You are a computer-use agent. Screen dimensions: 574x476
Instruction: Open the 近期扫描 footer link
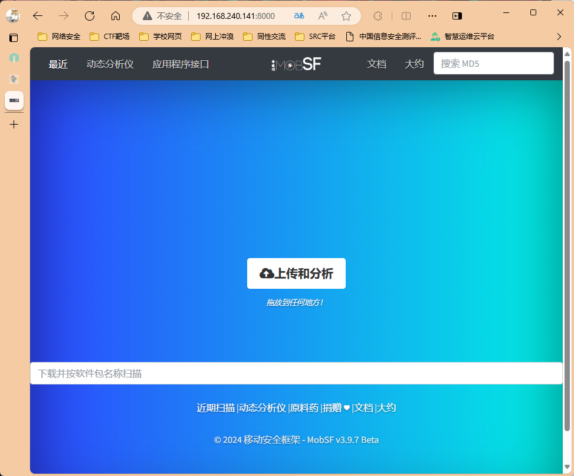215,408
